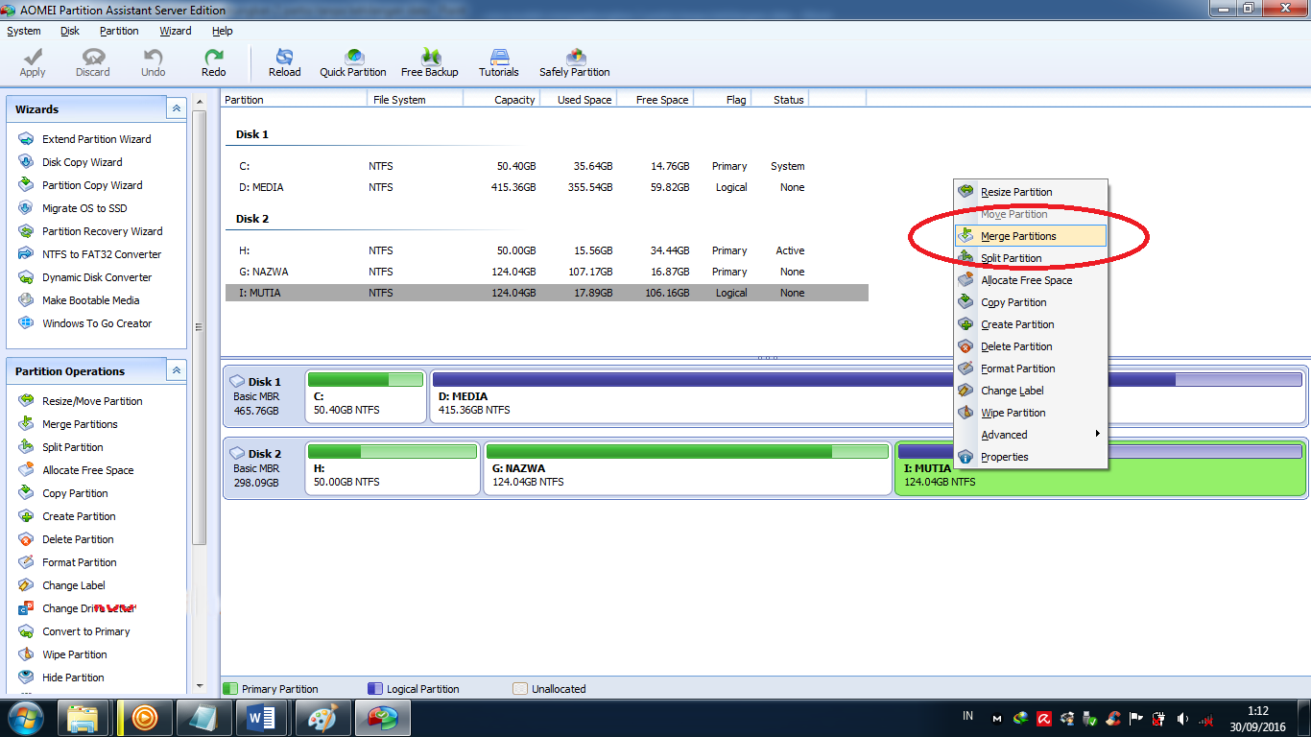
Task: Sort by the Free Space column header
Action: [655, 99]
